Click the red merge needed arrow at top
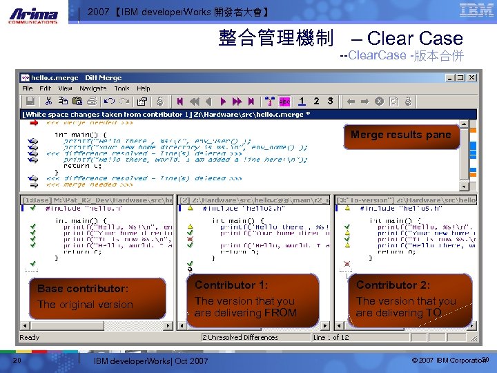Viewport: 497px width, 373px height. point(34,123)
